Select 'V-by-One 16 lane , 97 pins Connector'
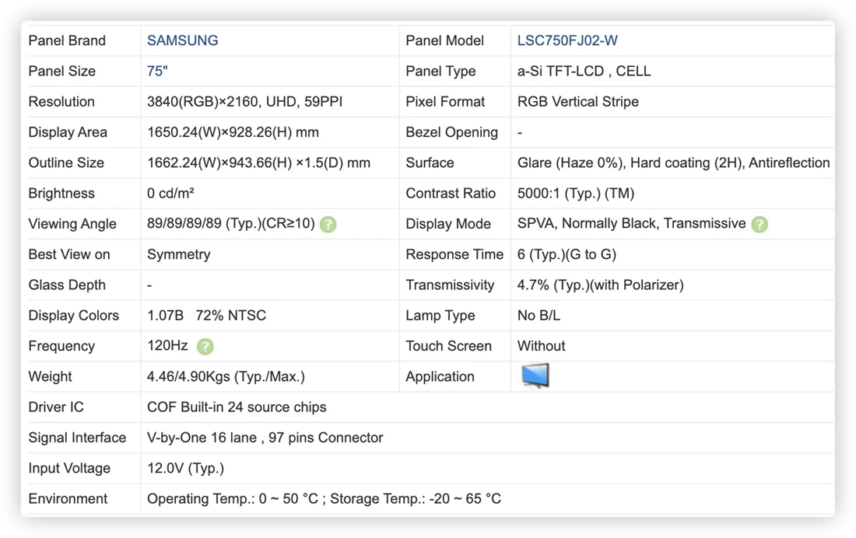The height and width of the screenshot is (538, 856). (265, 438)
